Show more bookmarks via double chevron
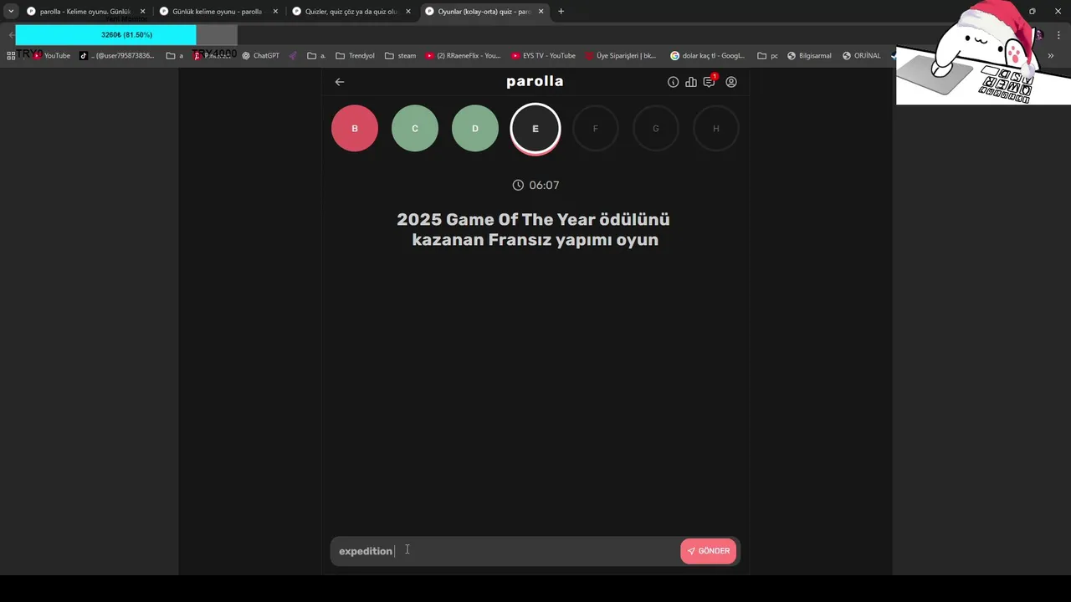The image size is (1071, 602). (1050, 55)
